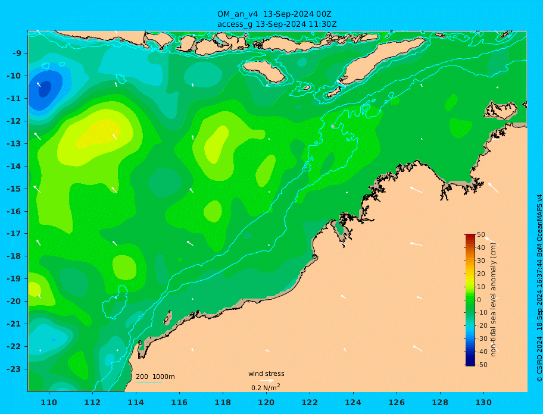
Task: Click the colorbar tick label '40'
Action: [481, 247]
